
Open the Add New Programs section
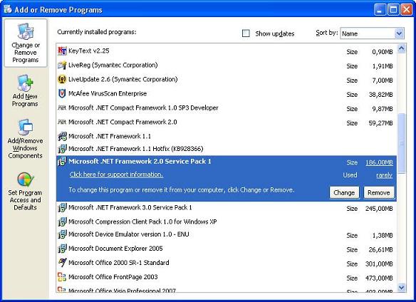(25, 90)
